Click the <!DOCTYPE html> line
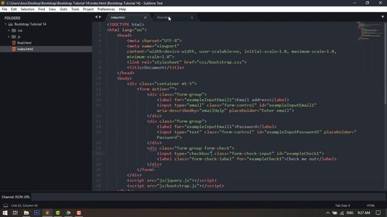The image size is (387, 217). pyautogui.click(x=126, y=25)
